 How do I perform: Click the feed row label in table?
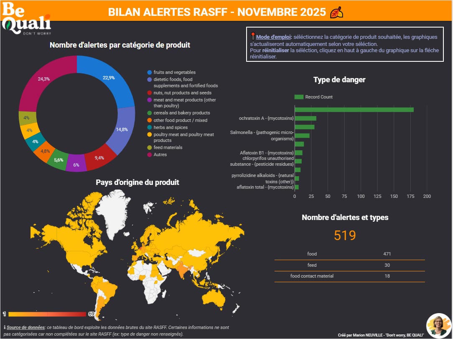click(x=312, y=265)
